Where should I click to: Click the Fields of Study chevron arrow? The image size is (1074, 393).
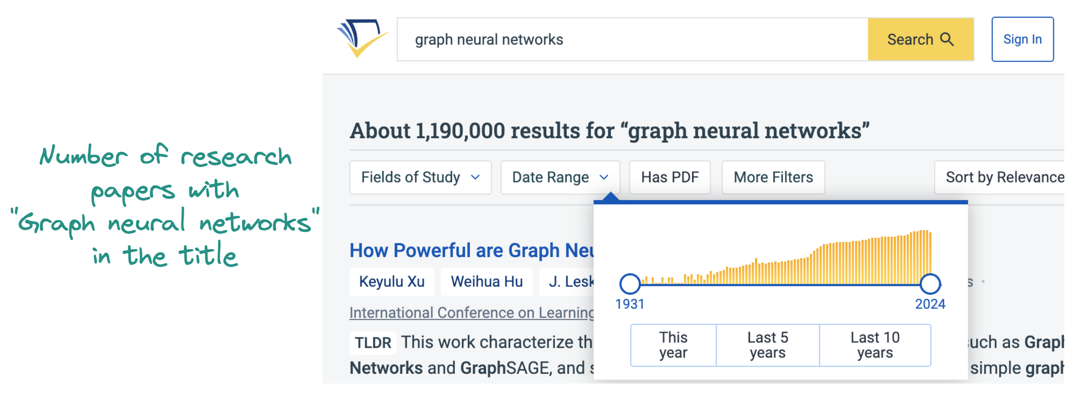pos(475,177)
